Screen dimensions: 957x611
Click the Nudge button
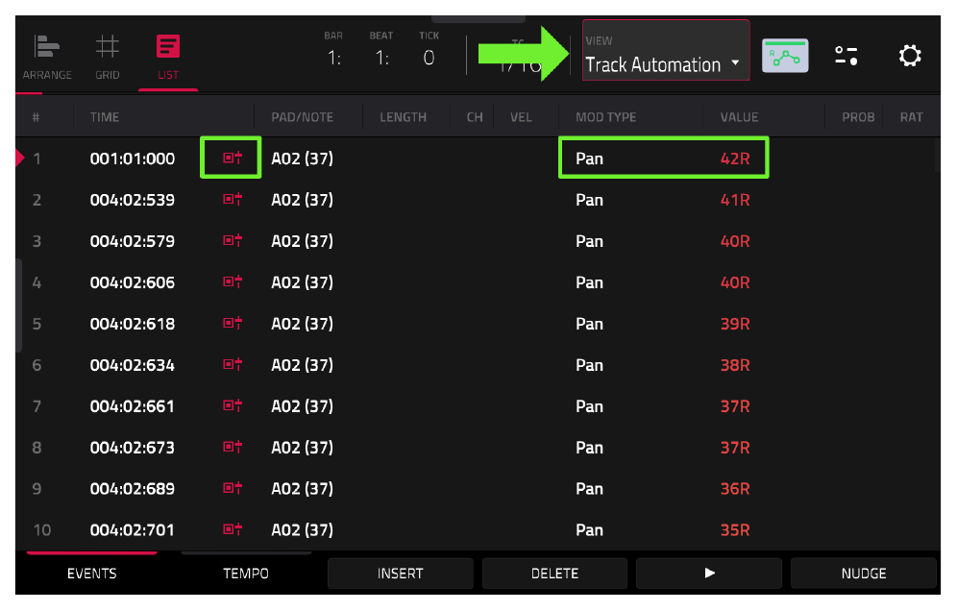(x=864, y=574)
